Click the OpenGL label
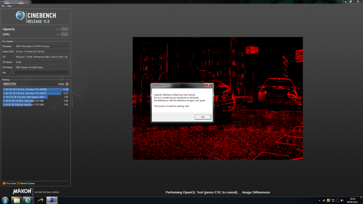Image resolution: width=363 pixels, height=204 pixels. click(9, 29)
